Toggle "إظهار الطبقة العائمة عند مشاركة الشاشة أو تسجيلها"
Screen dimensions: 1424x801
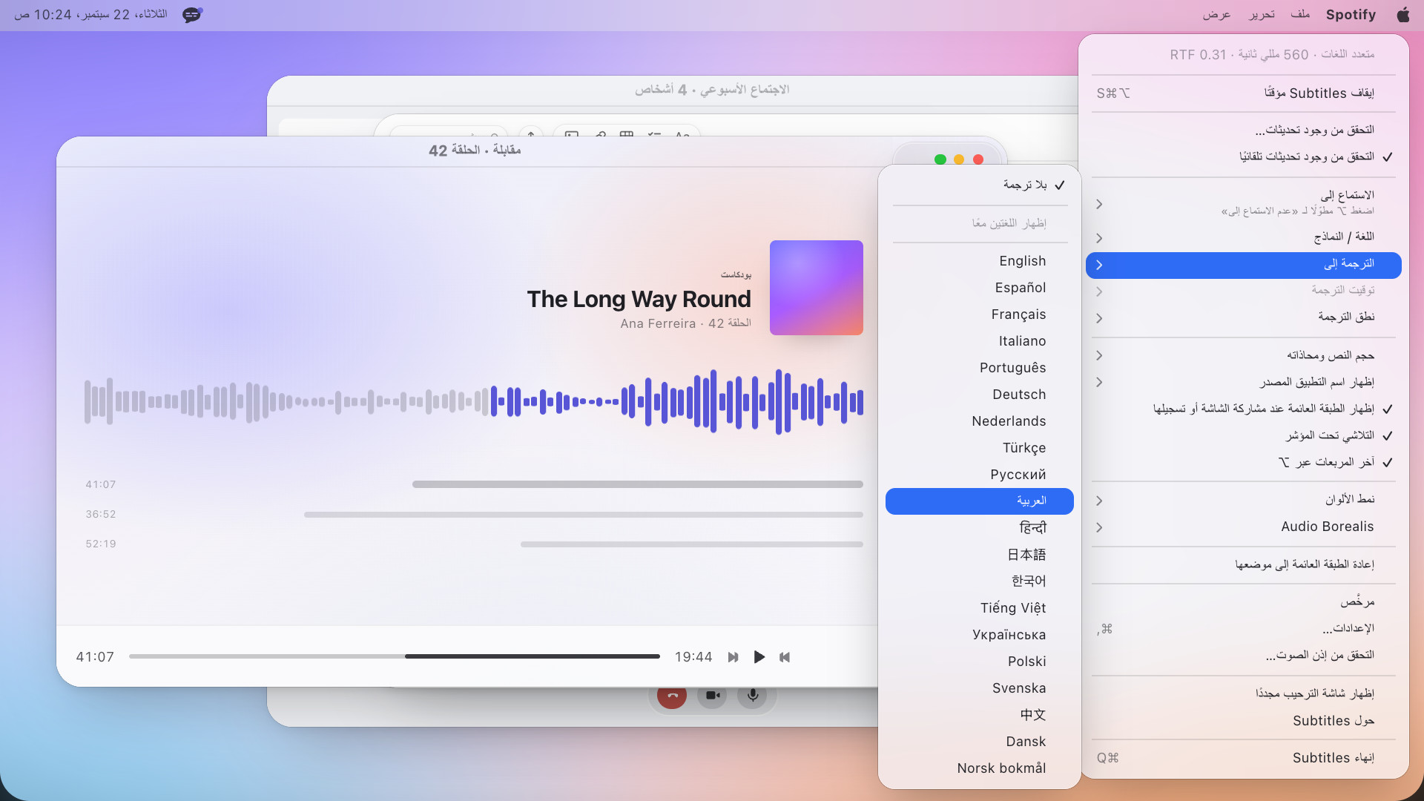(1244, 409)
